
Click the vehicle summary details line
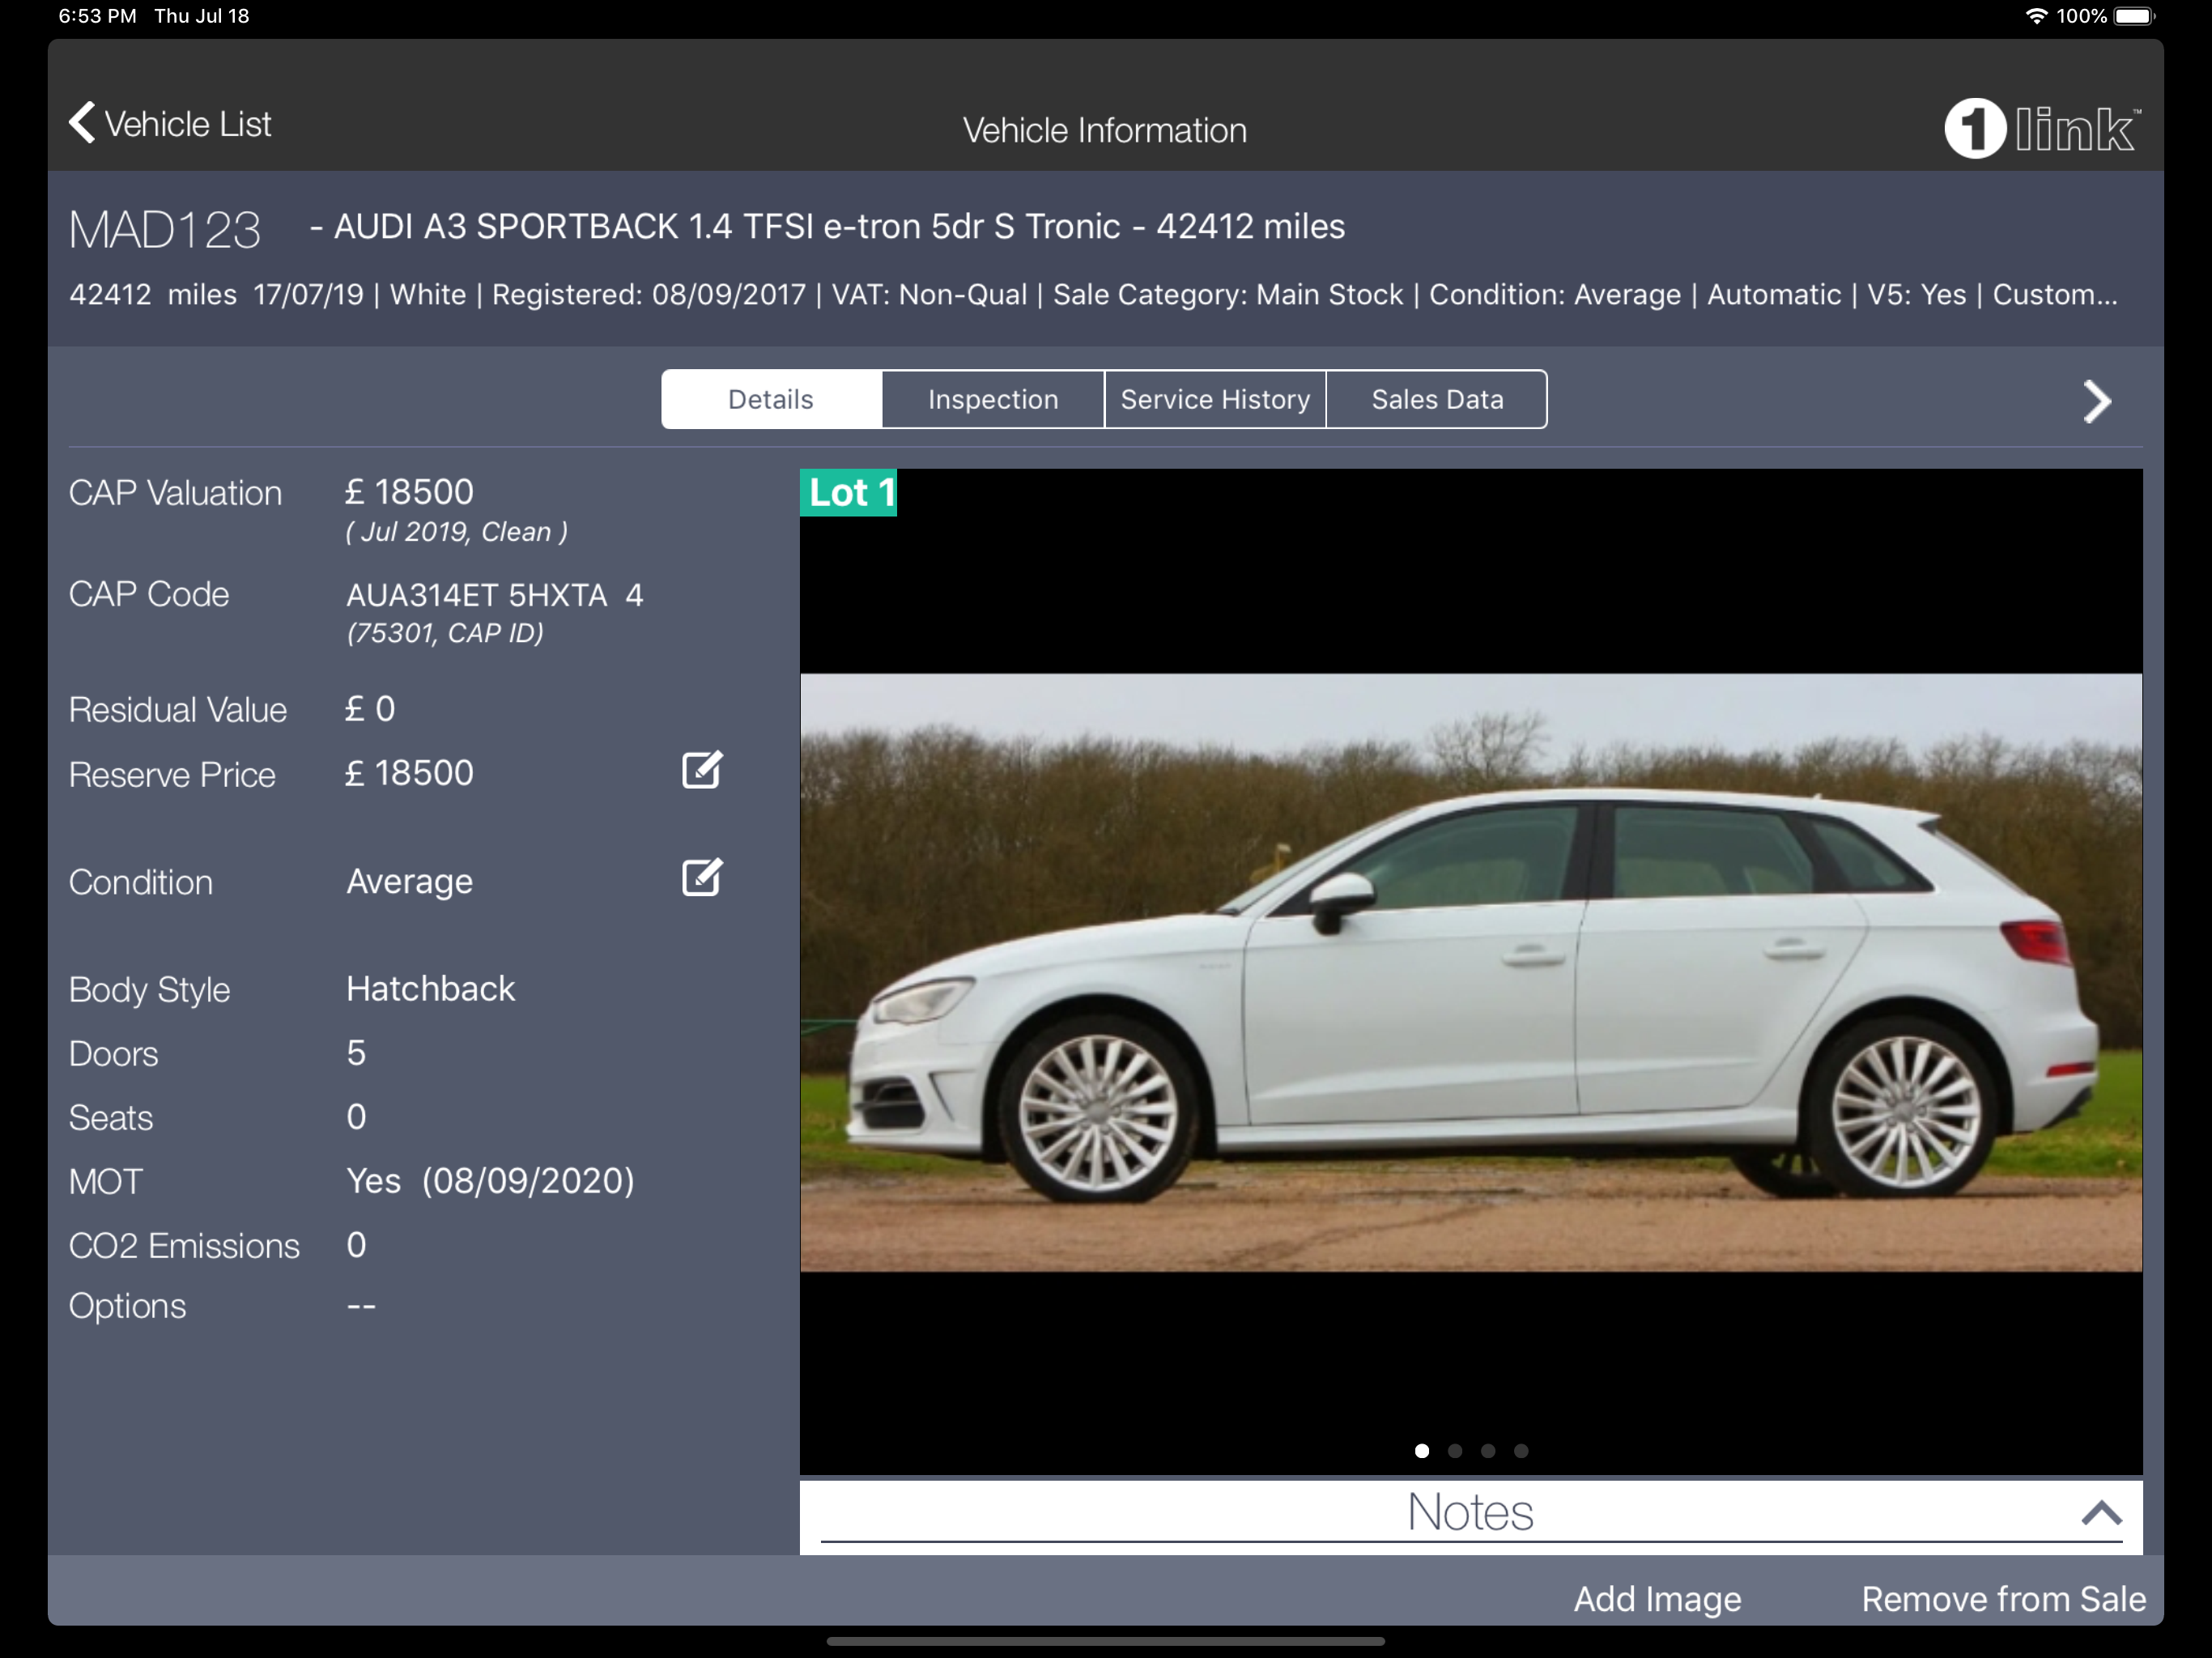tap(1093, 294)
